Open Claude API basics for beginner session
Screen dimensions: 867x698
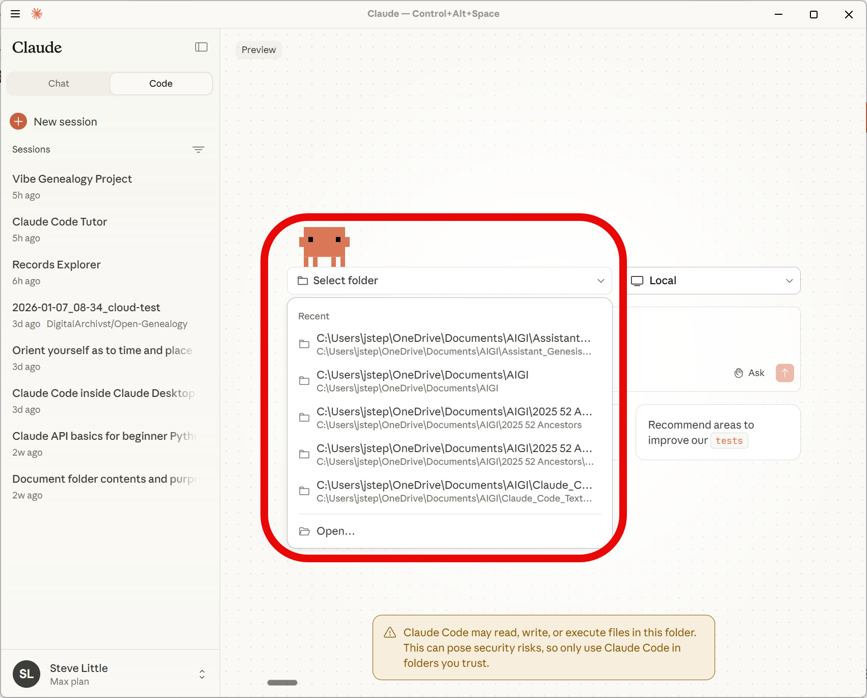click(x=110, y=443)
